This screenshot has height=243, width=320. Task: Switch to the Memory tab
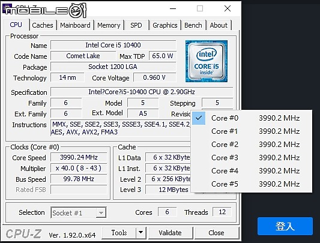click(x=109, y=25)
